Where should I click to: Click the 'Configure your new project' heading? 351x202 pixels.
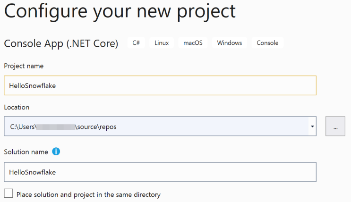pos(120,11)
